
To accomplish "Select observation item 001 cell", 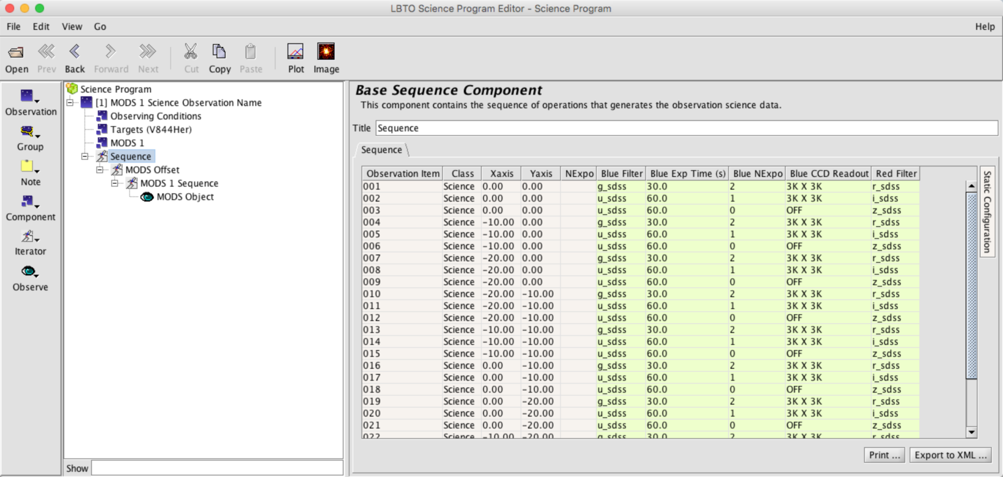I will [x=402, y=187].
